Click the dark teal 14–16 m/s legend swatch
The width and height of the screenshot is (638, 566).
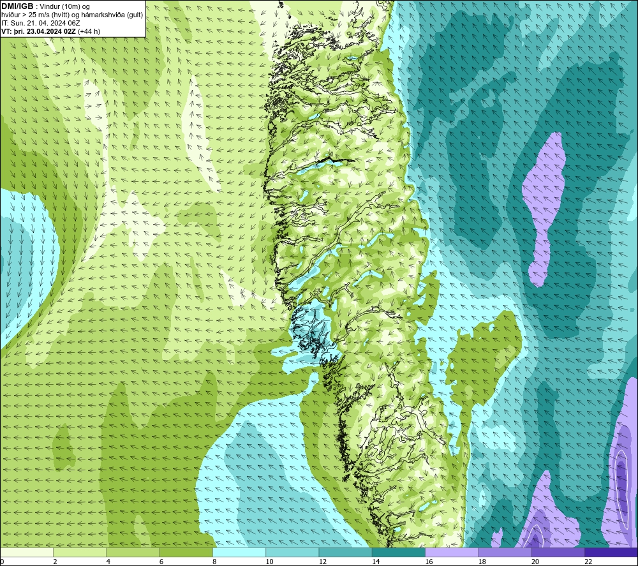click(x=398, y=552)
